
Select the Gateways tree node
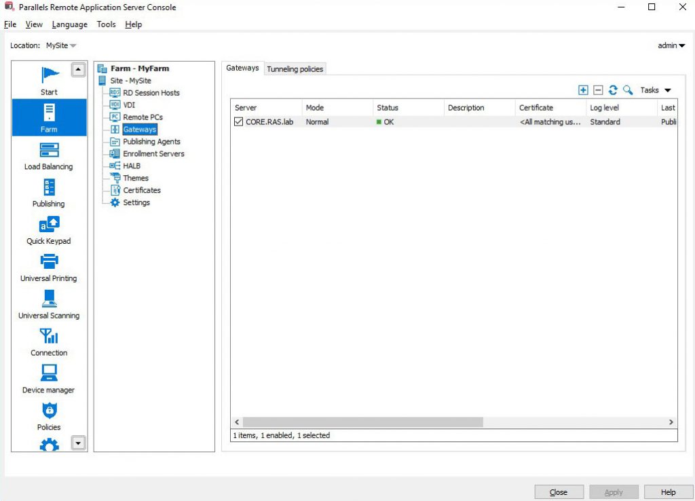pos(139,130)
